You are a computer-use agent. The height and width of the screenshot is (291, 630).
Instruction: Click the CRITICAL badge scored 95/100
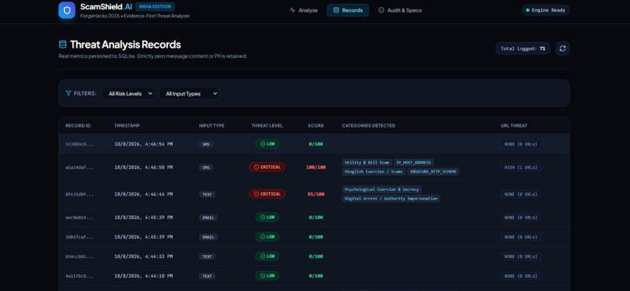tap(267, 194)
